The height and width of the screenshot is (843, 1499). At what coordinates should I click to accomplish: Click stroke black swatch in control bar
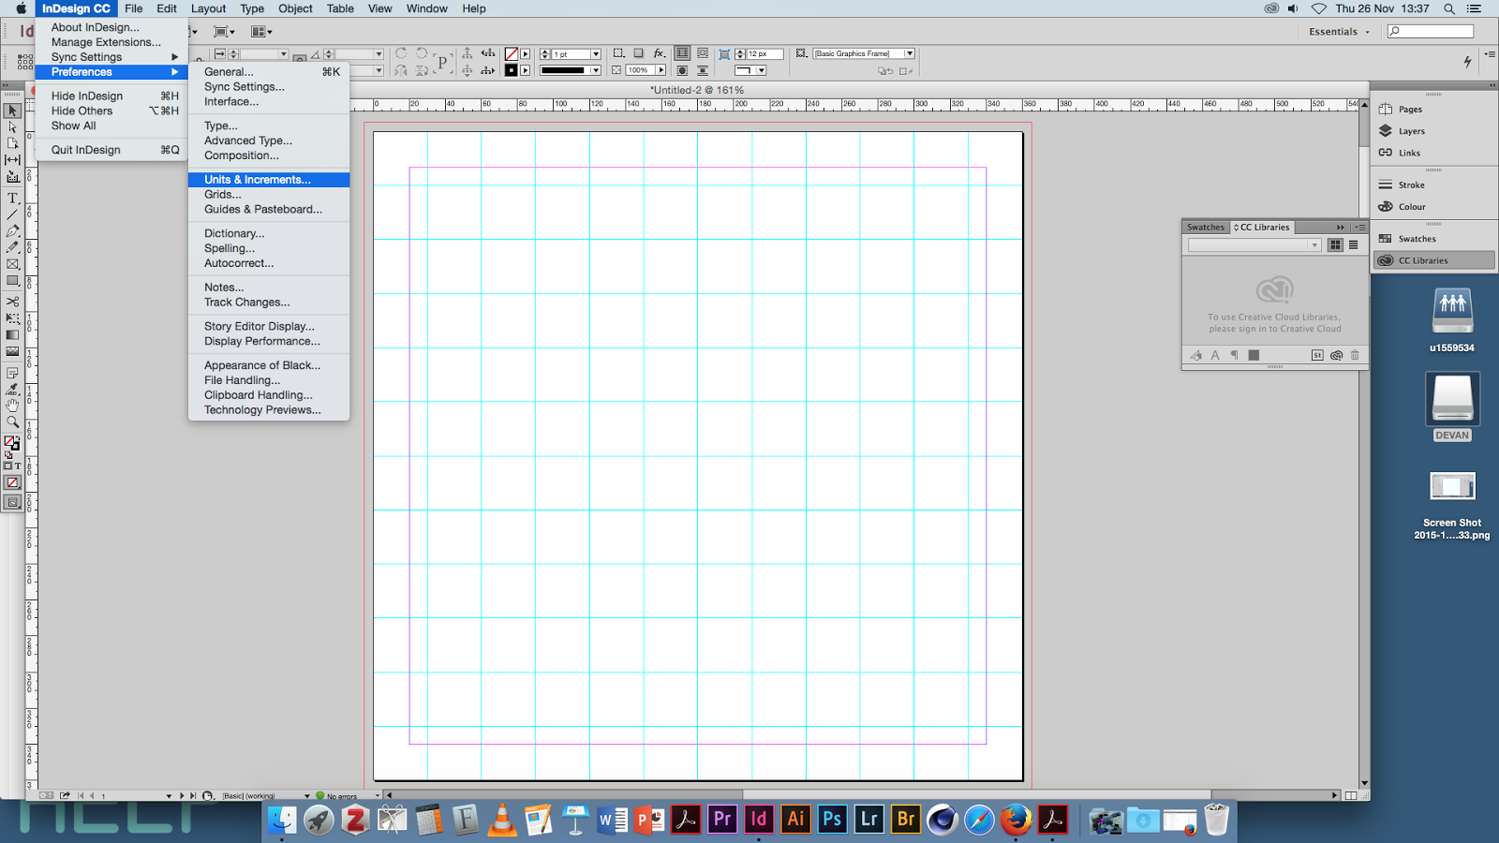512,70
